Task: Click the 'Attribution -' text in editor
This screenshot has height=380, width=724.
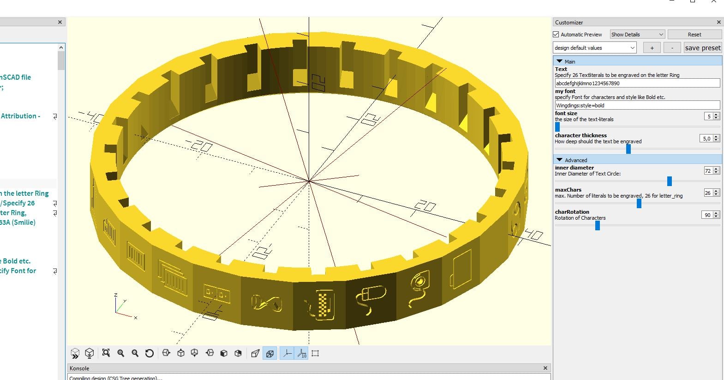Action: coord(20,116)
